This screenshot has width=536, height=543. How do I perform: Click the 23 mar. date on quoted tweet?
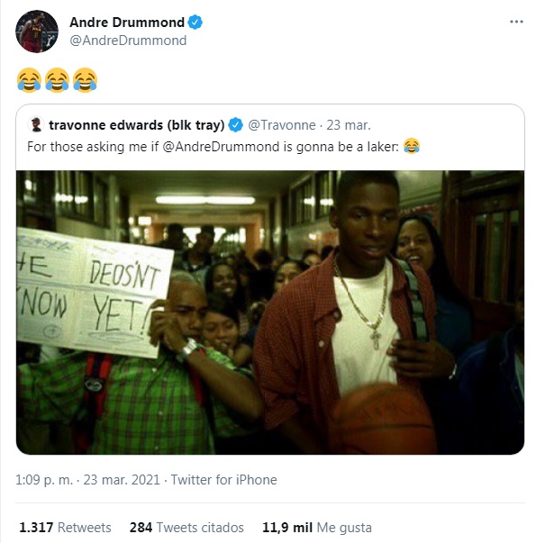click(349, 125)
